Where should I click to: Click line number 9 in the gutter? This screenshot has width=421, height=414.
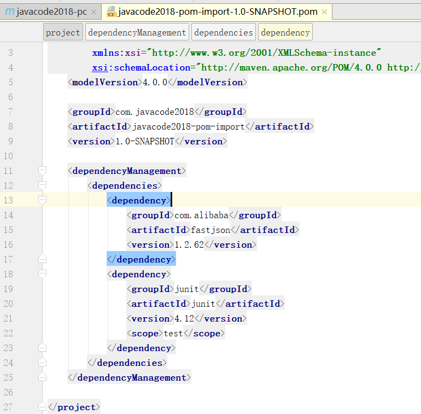[x=10, y=141]
